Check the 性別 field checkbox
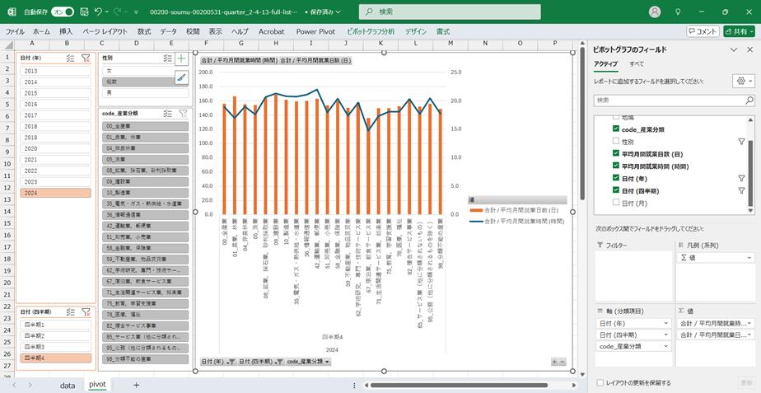This screenshot has width=761, height=393. click(615, 142)
